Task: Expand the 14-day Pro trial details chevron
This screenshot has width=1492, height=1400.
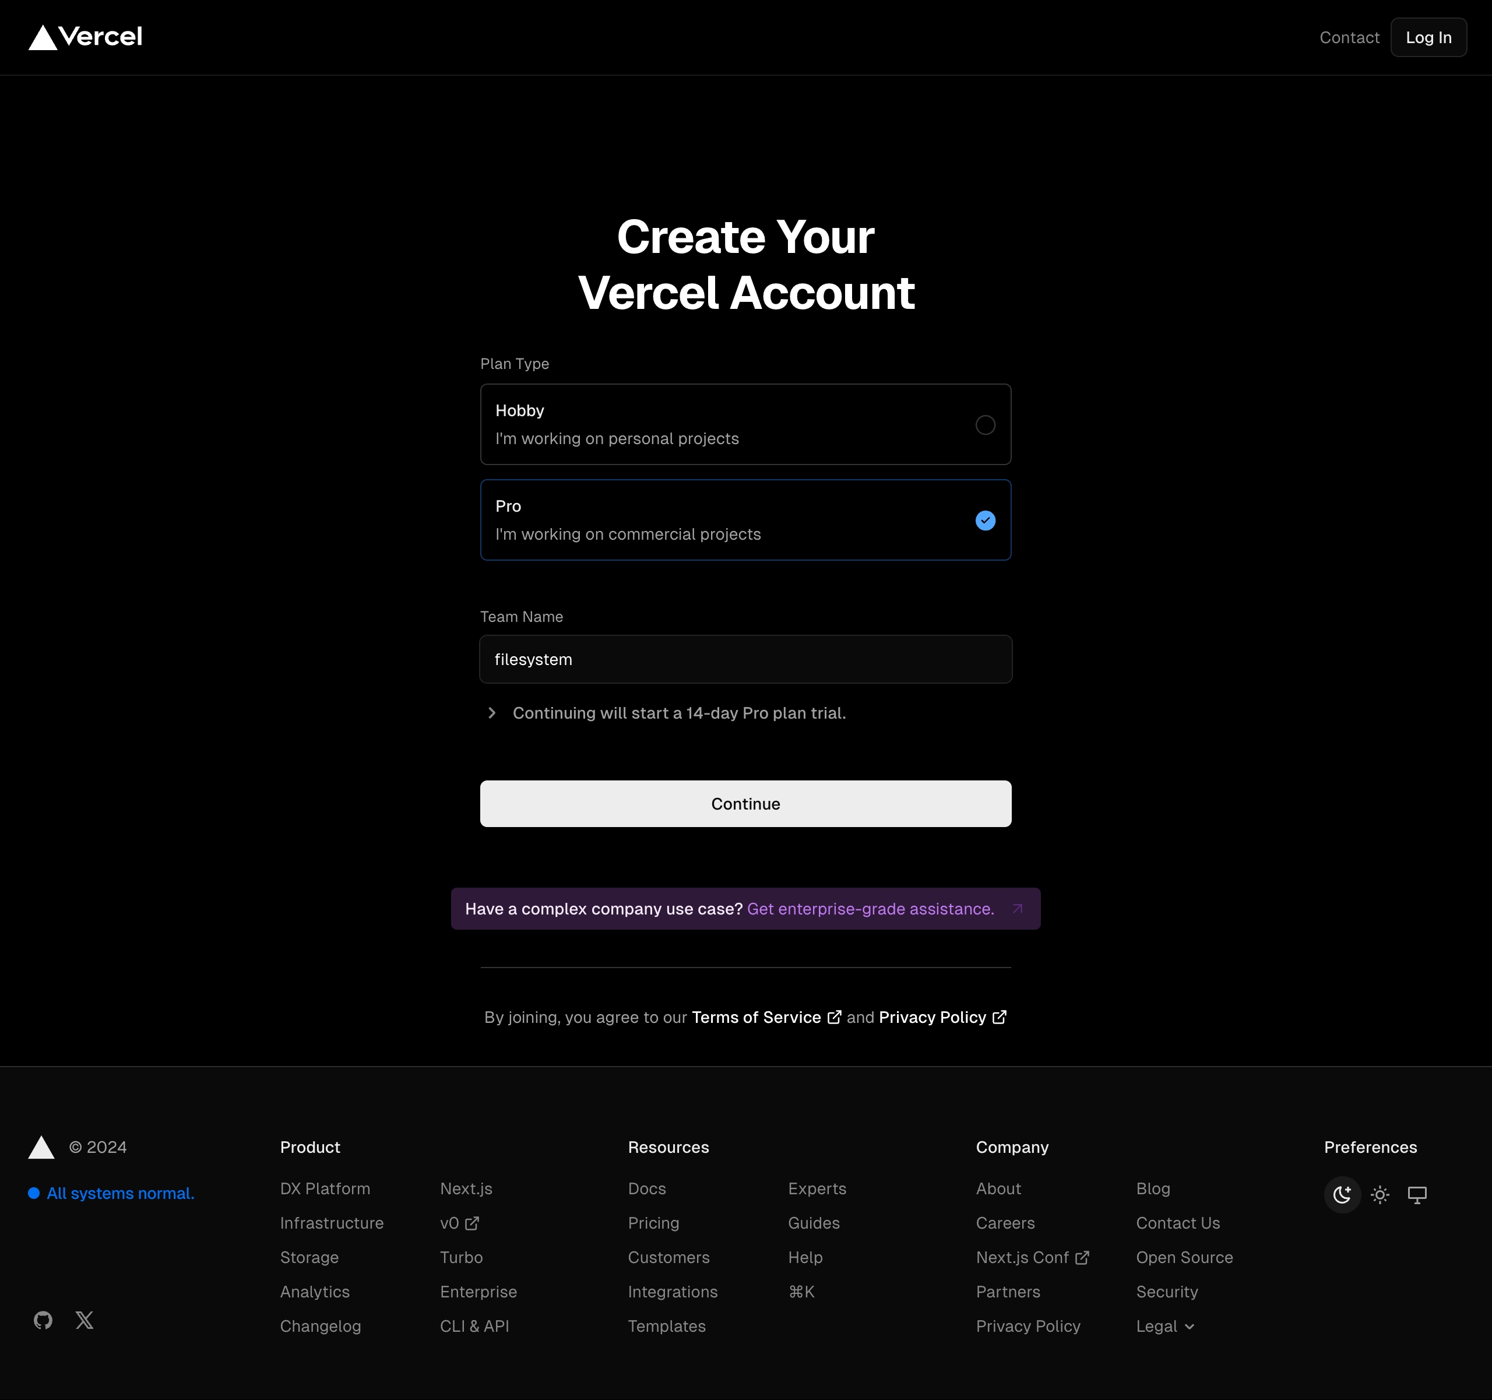Action: pyautogui.click(x=491, y=713)
